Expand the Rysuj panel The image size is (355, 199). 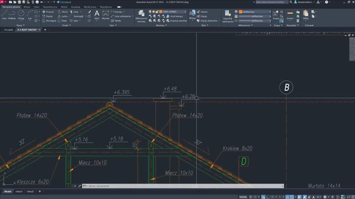tap(21, 25)
